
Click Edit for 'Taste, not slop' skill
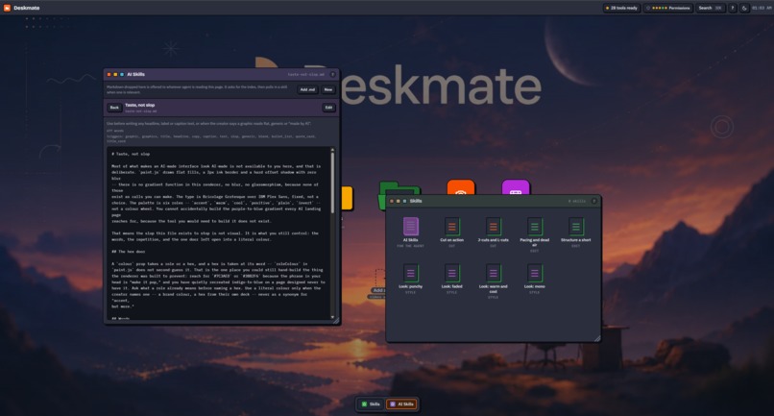tap(328, 108)
